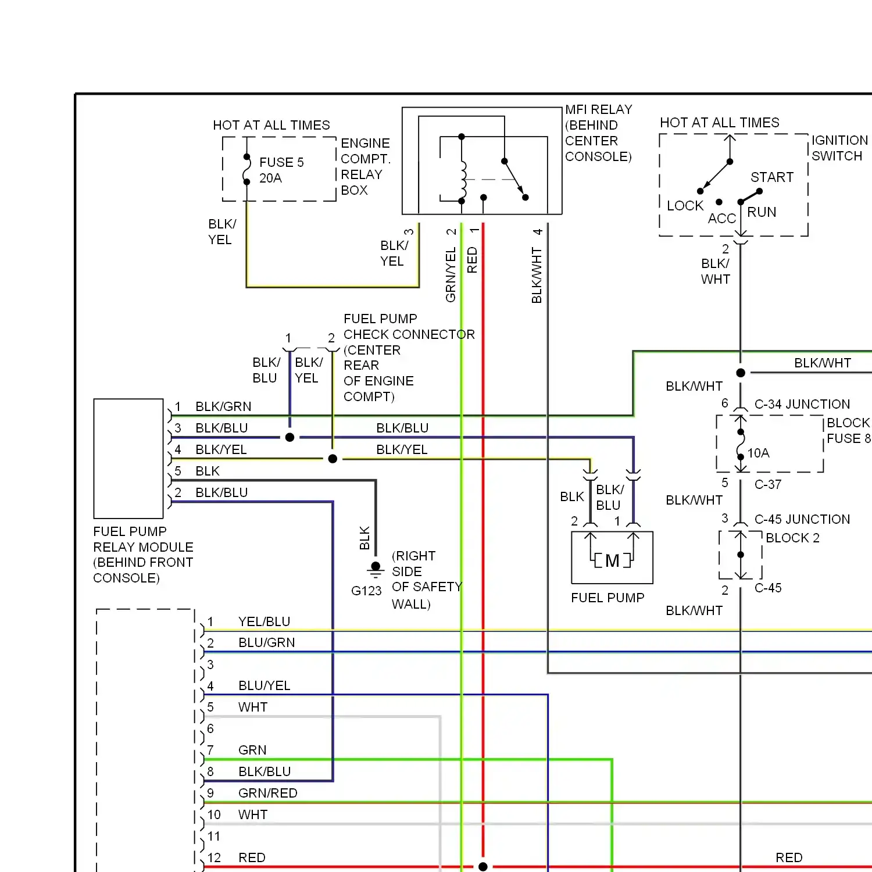Click the 10A fuse symbol in C-34 junction block
Screen dimensions: 872x872
[x=741, y=445]
